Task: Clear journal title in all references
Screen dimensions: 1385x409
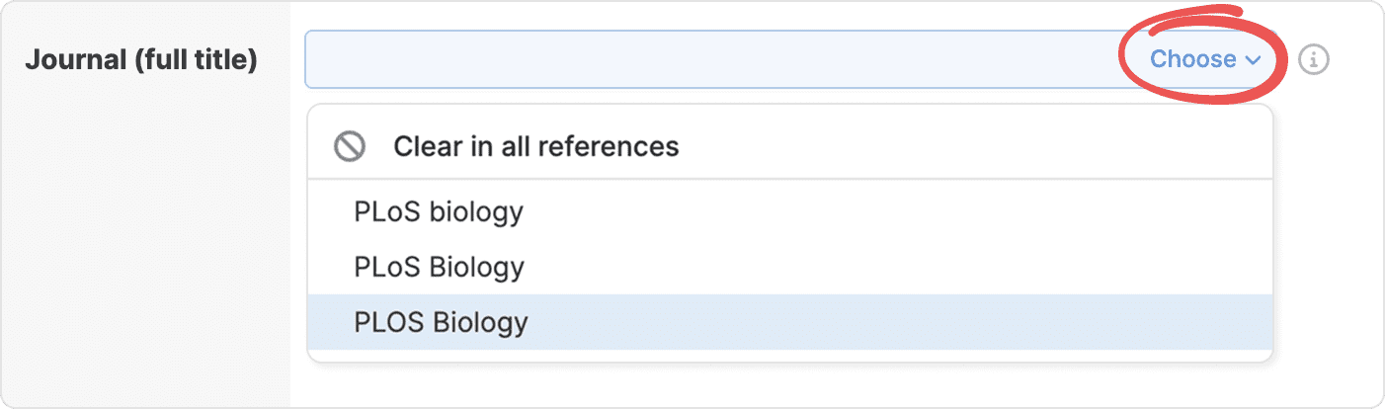Action: click(x=535, y=147)
